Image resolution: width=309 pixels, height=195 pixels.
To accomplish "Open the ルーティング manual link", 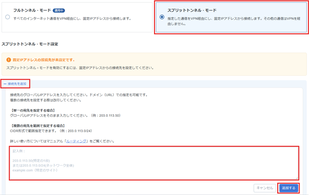I will point(76,141).
